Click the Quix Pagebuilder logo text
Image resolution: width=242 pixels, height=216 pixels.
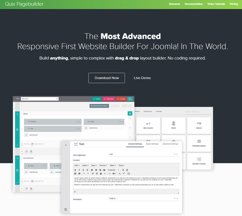pos(24,4)
